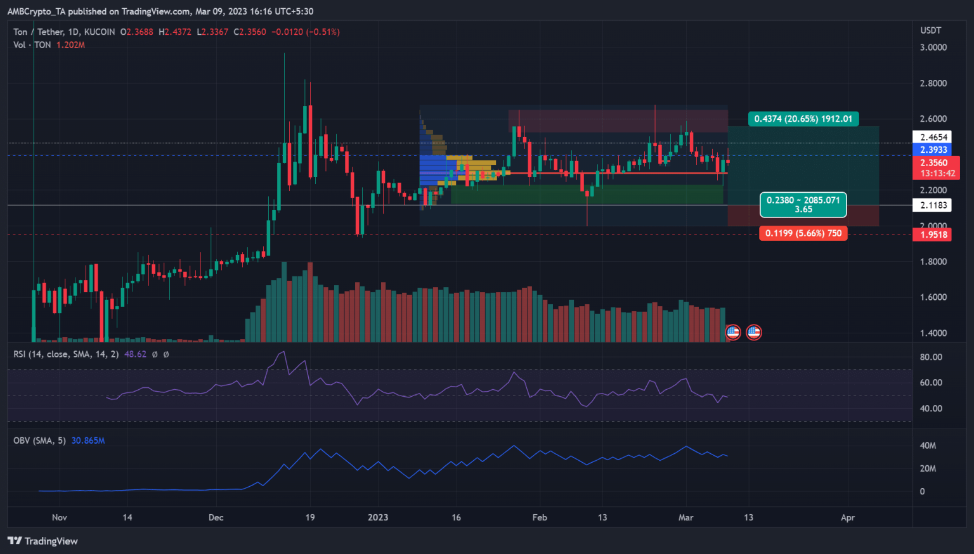This screenshot has height=554, width=974.
Task: Click the 0.4374 (20.65%) profit target label
Action: pyautogui.click(x=803, y=119)
